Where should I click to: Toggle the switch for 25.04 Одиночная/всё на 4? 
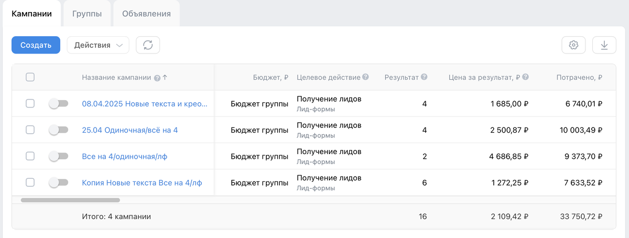(58, 129)
